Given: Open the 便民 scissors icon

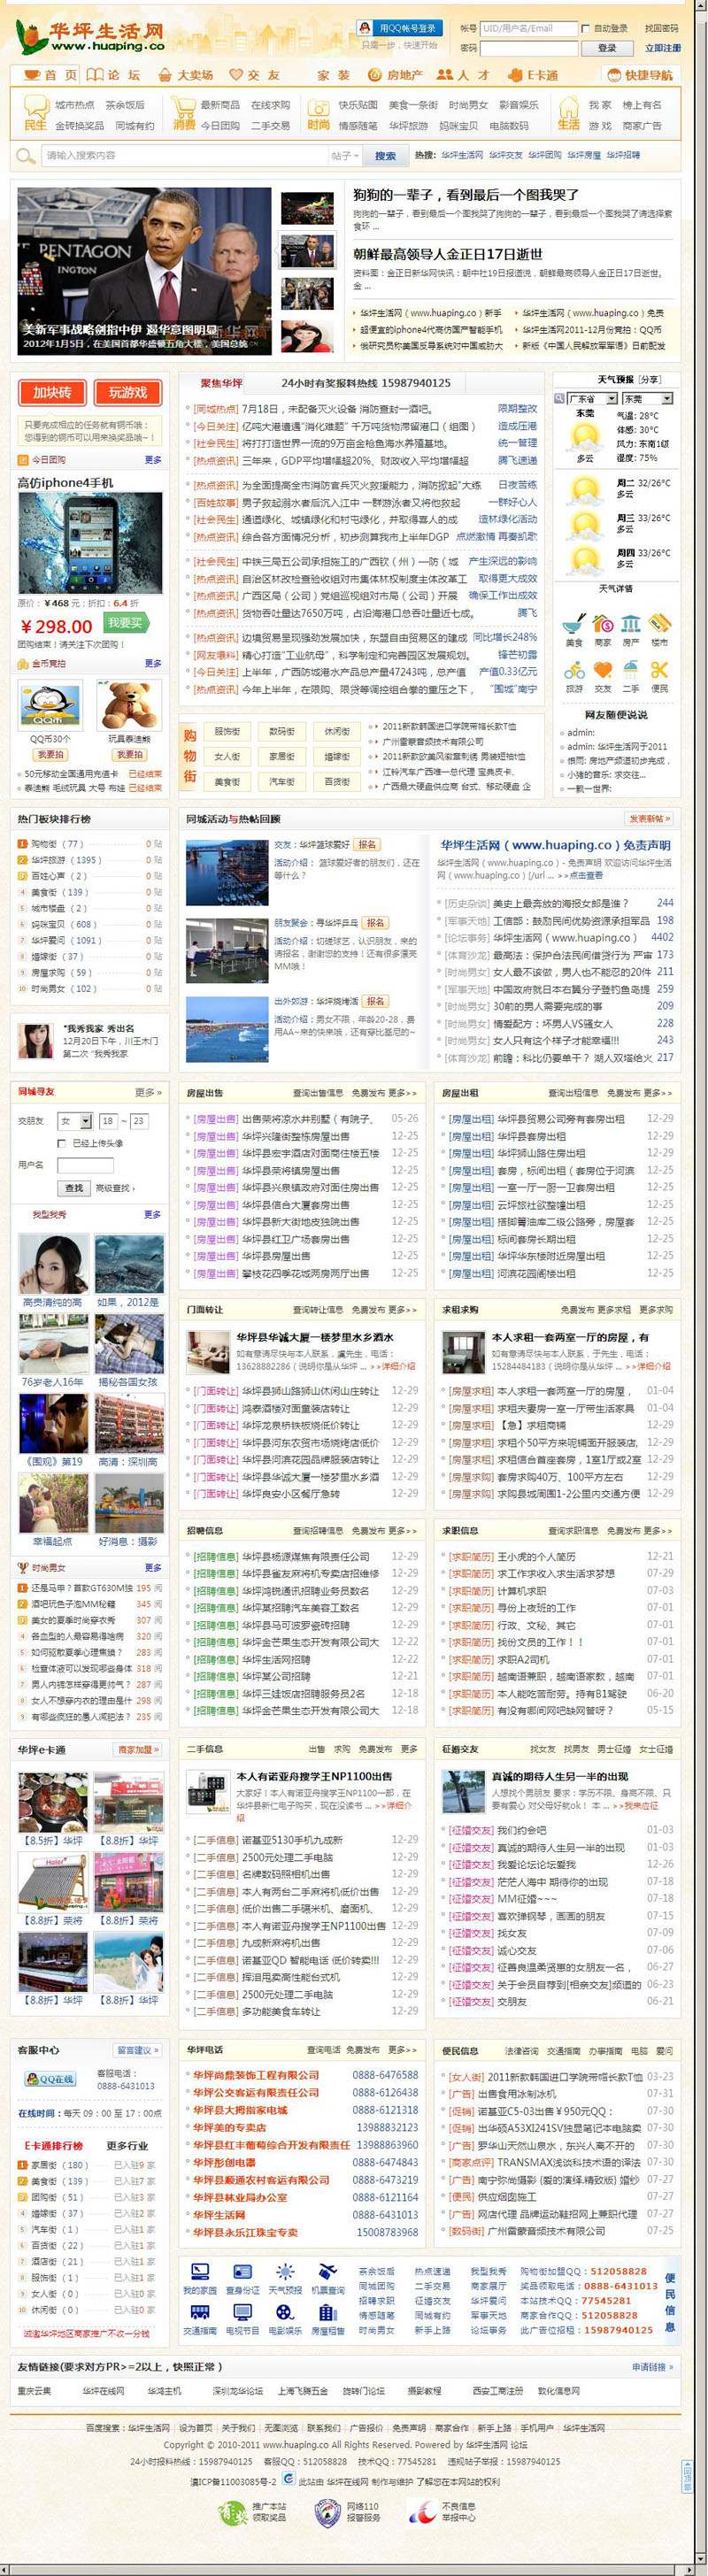Looking at the screenshot, I should tap(660, 669).
